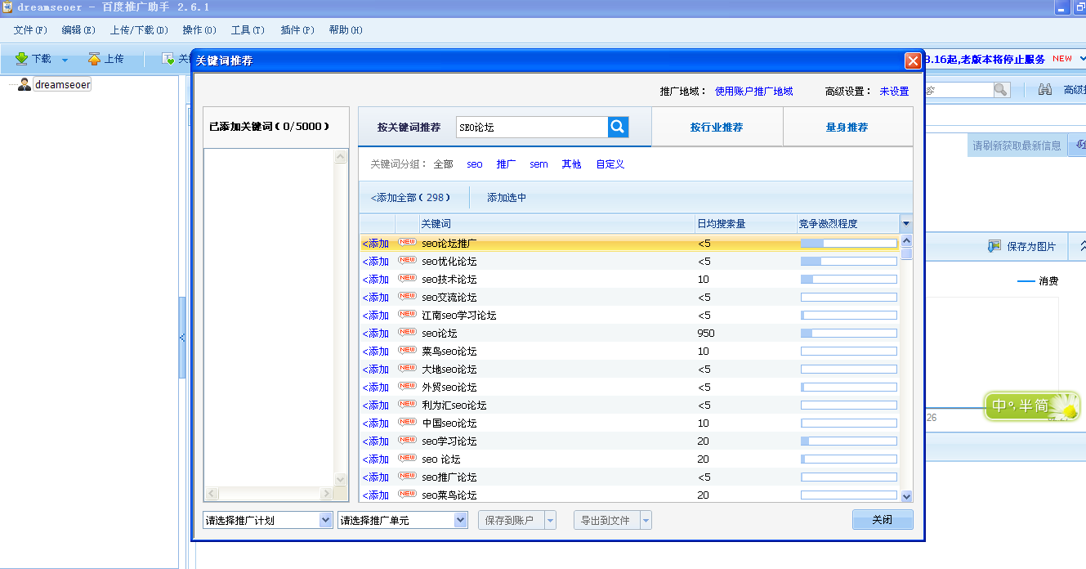The image size is (1086, 569).
Task: Select the 外贸seo论坛 row text
Action: tap(449, 388)
